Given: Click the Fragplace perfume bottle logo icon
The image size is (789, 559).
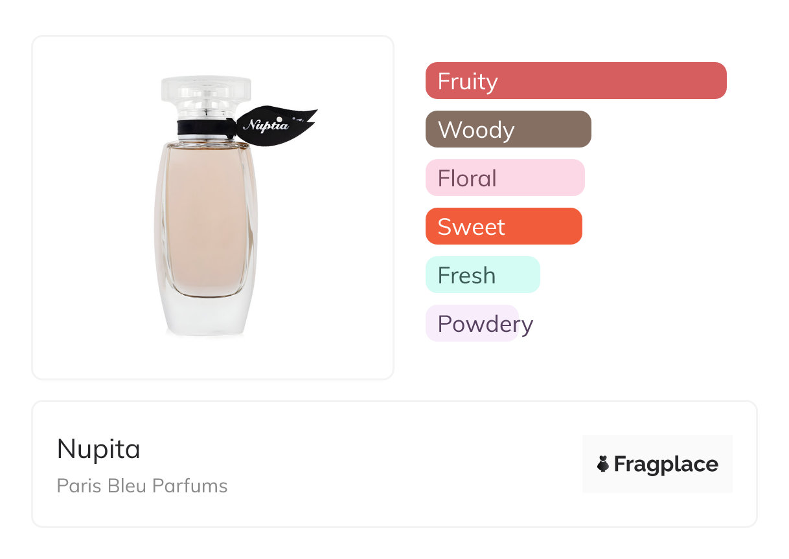Looking at the screenshot, I should tap(603, 464).
